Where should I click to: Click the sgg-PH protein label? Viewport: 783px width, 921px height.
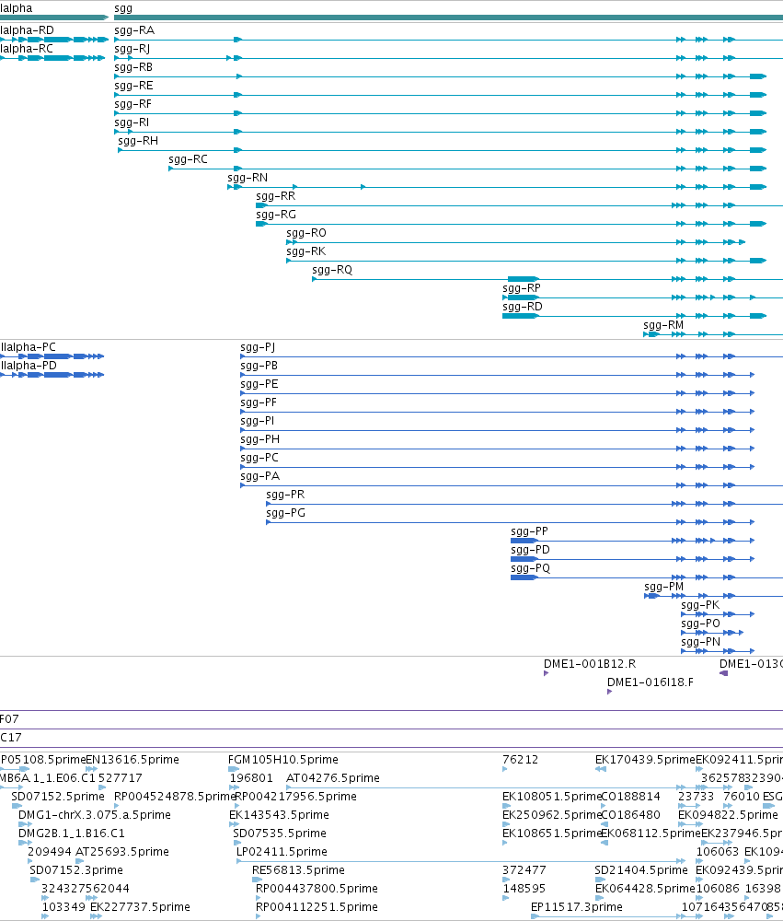(260, 439)
